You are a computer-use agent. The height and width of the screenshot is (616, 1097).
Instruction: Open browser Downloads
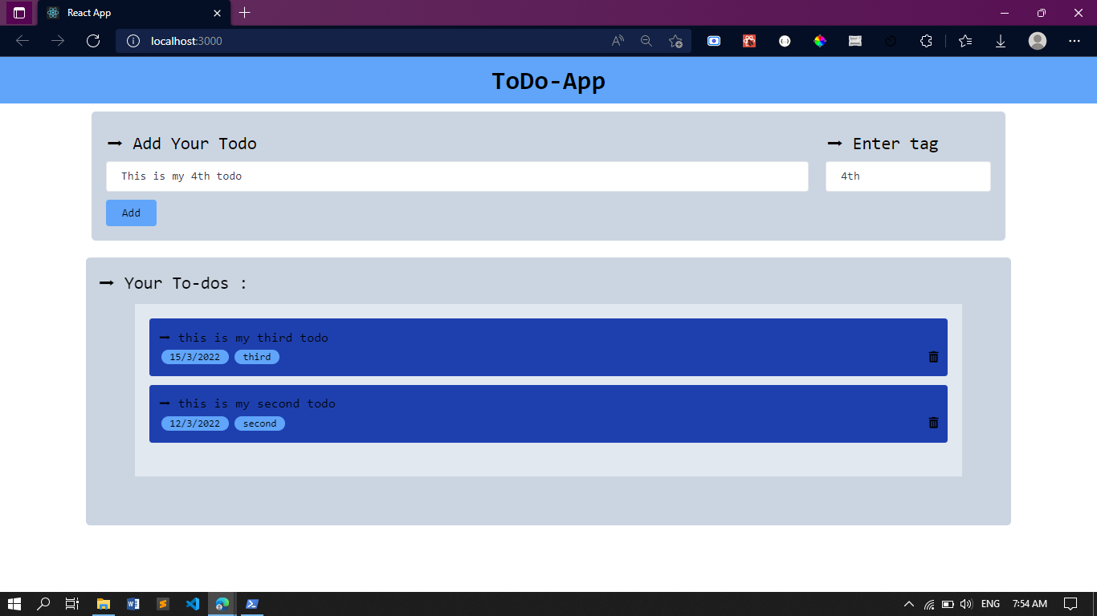1001,41
